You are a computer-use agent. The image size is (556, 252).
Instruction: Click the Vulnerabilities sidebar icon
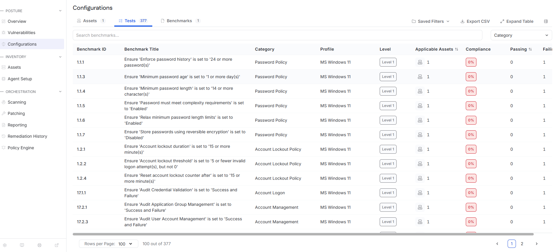pos(4,33)
